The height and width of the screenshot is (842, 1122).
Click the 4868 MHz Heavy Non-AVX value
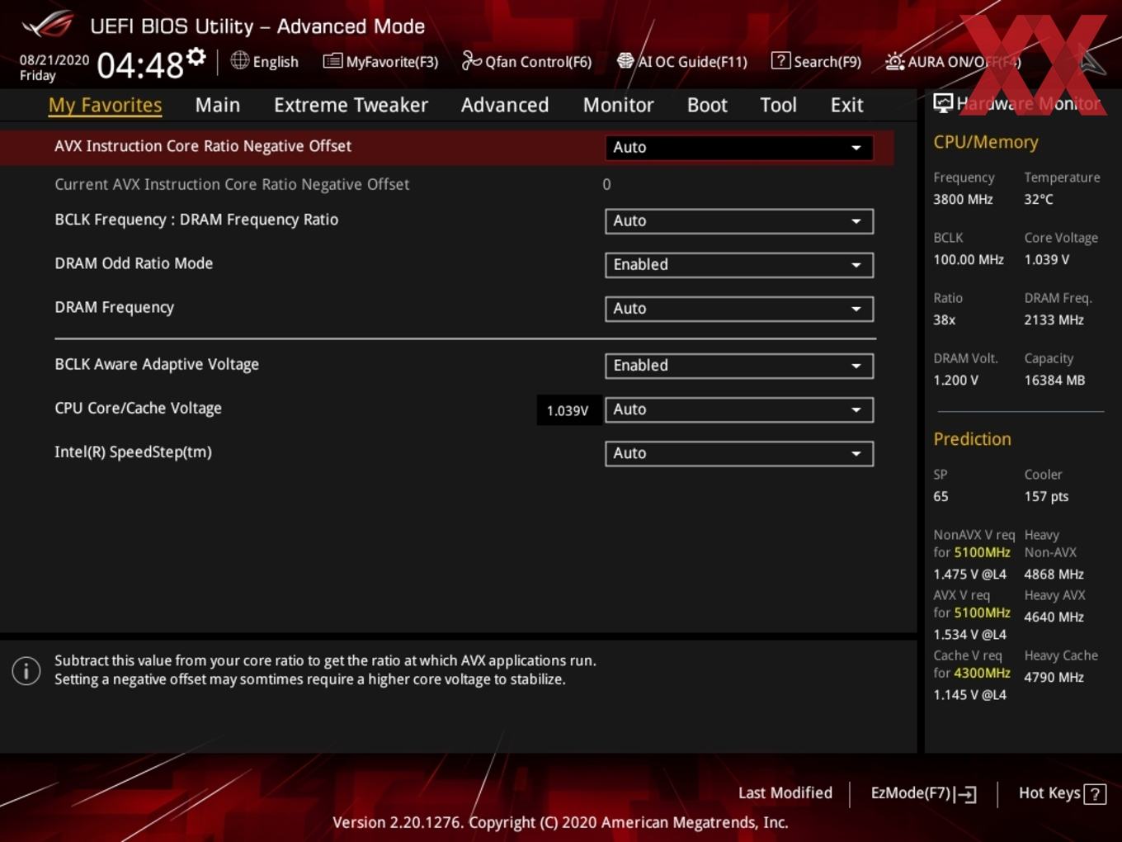click(x=1054, y=574)
